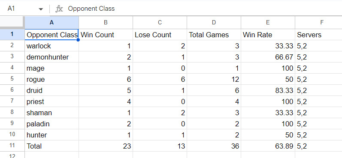Viewport: 342px width, 158px height.
Task: Select the column F header
Action: pos(319,22)
